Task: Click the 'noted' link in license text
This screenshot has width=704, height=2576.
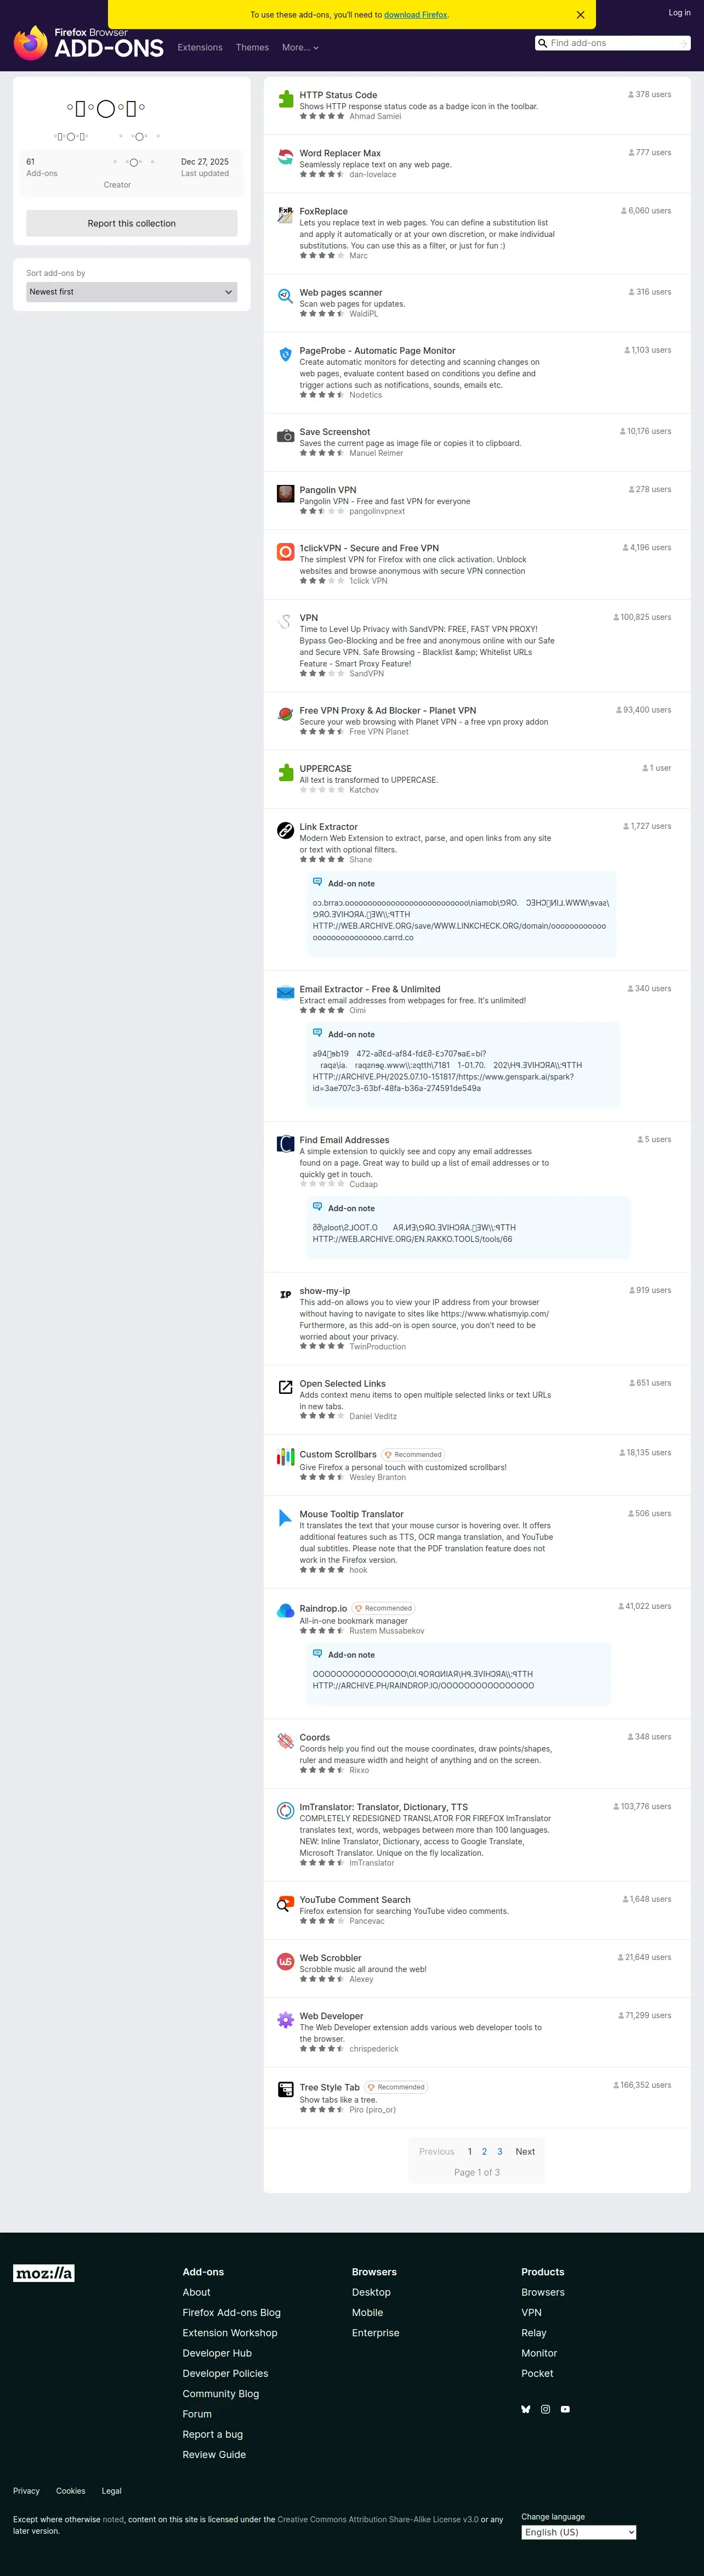Action: pyautogui.click(x=113, y=2519)
